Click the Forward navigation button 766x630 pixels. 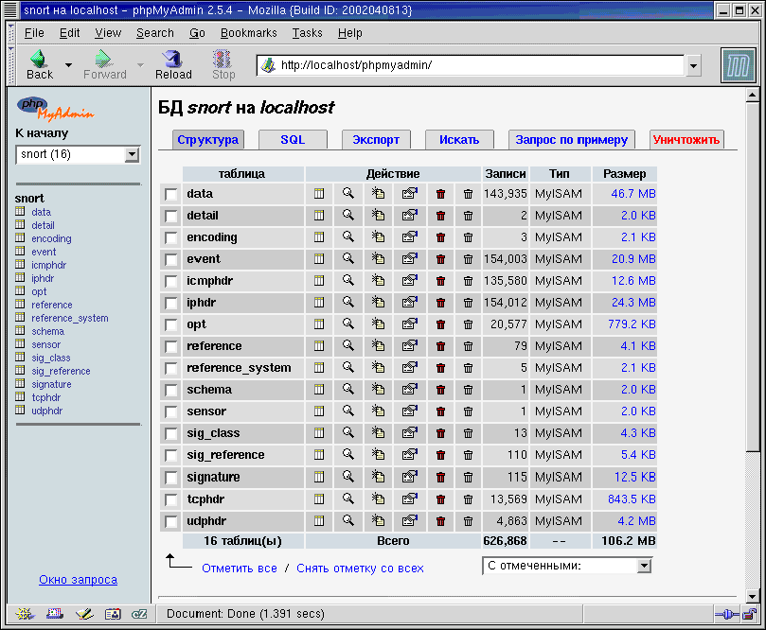point(104,65)
